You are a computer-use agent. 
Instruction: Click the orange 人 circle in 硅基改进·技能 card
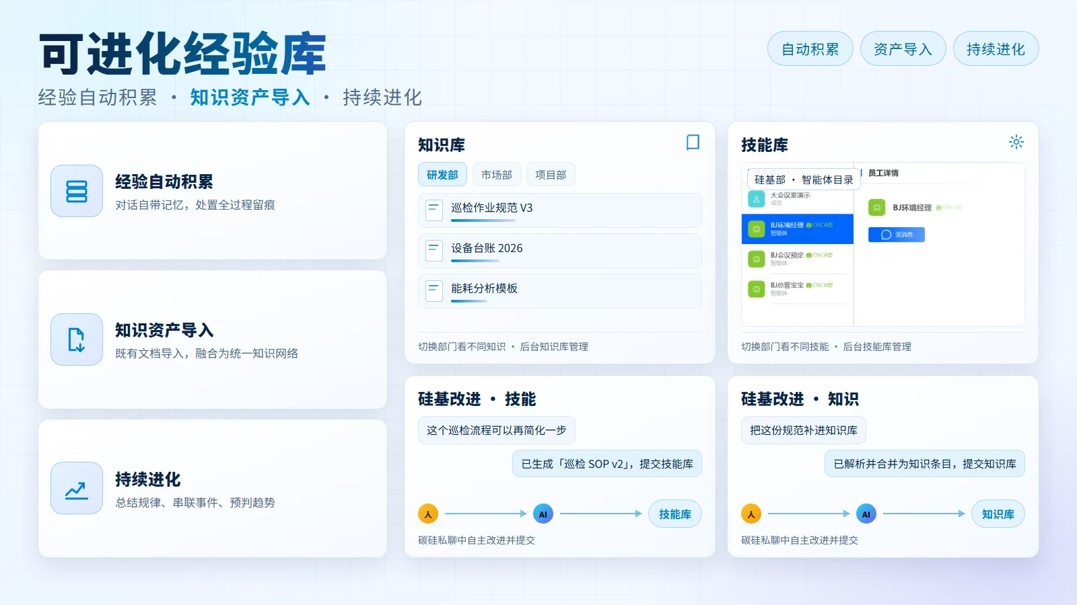(x=428, y=514)
